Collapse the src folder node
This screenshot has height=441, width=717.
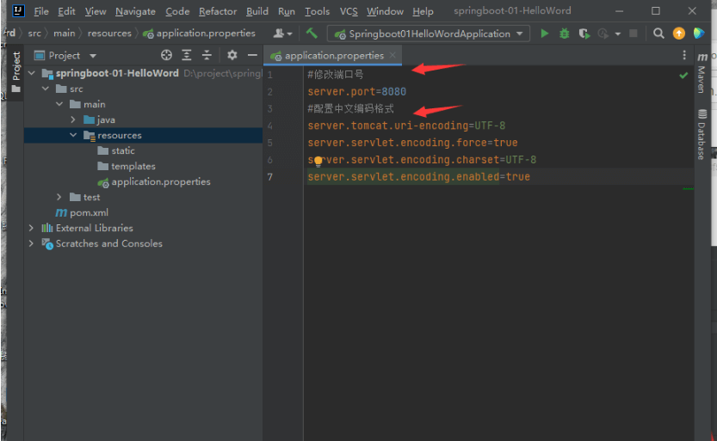[x=46, y=89]
